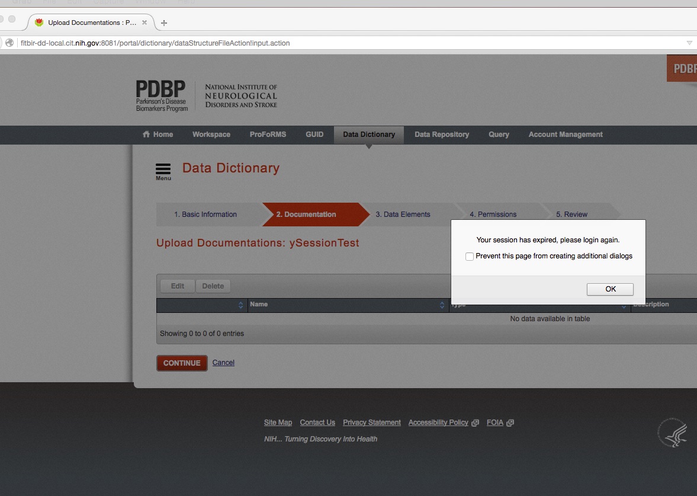Screen dimensions: 697x496
Task: Click 'Showing 0 to 0 of 0 entries' text
Action: tap(202, 334)
